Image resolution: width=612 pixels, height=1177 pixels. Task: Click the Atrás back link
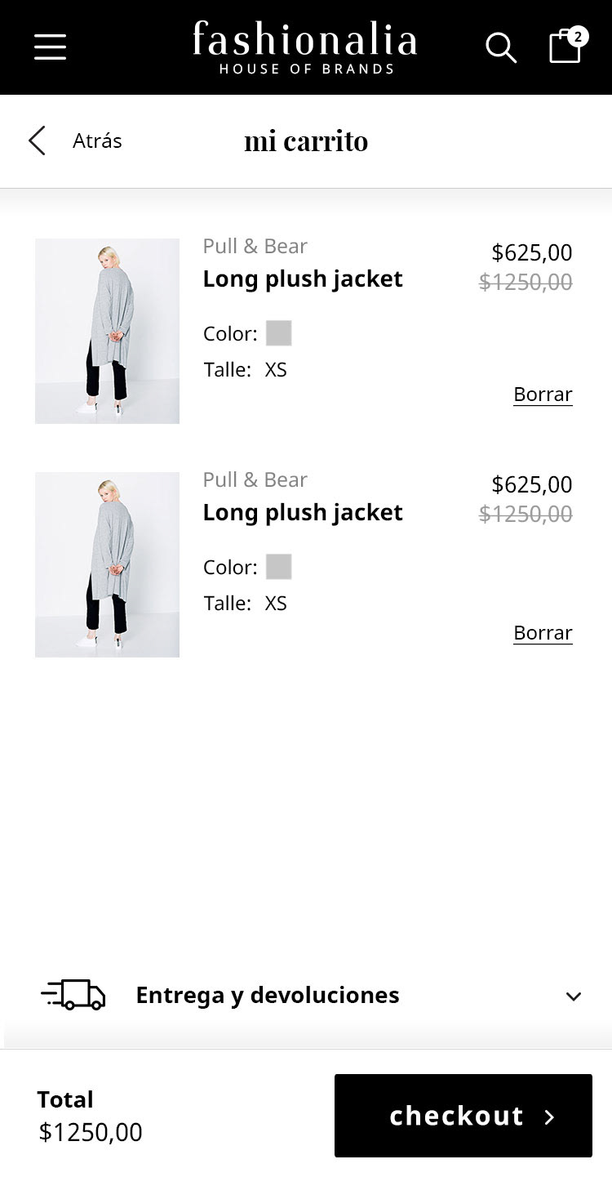pos(97,140)
